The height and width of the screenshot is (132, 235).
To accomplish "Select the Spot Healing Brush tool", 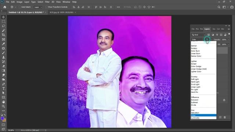I will (3, 48).
